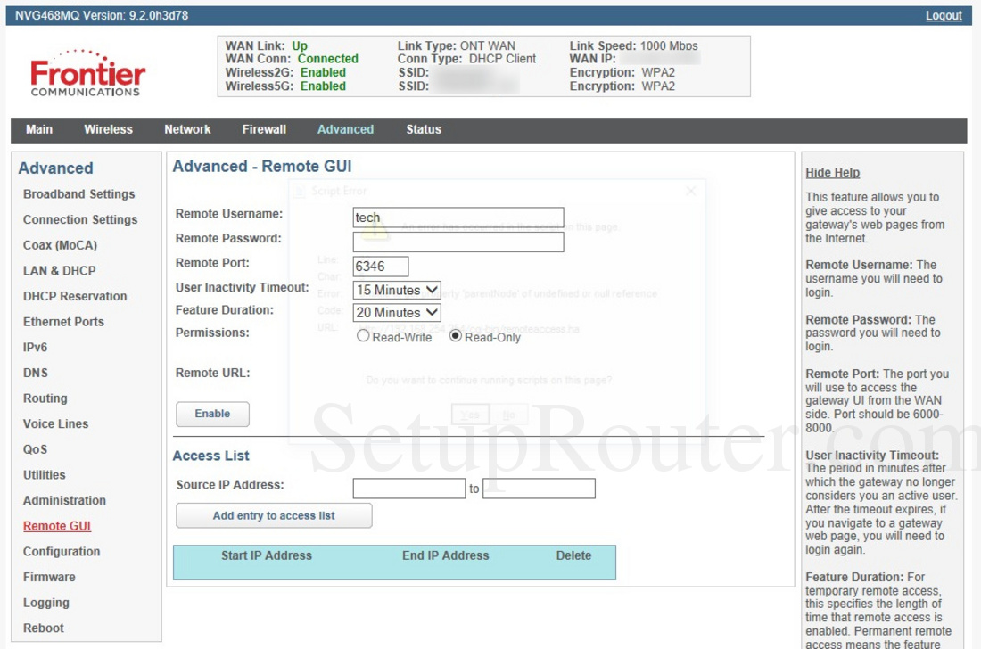Open the Firewall section
Image resolution: width=981 pixels, height=649 pixels.
click(263, 129)
